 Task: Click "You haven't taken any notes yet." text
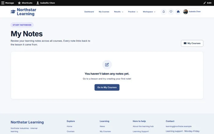pos(107,74)
